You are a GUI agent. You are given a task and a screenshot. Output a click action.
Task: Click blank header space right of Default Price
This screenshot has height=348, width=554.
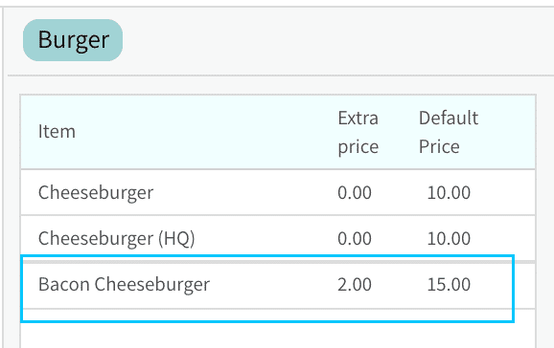507,132
